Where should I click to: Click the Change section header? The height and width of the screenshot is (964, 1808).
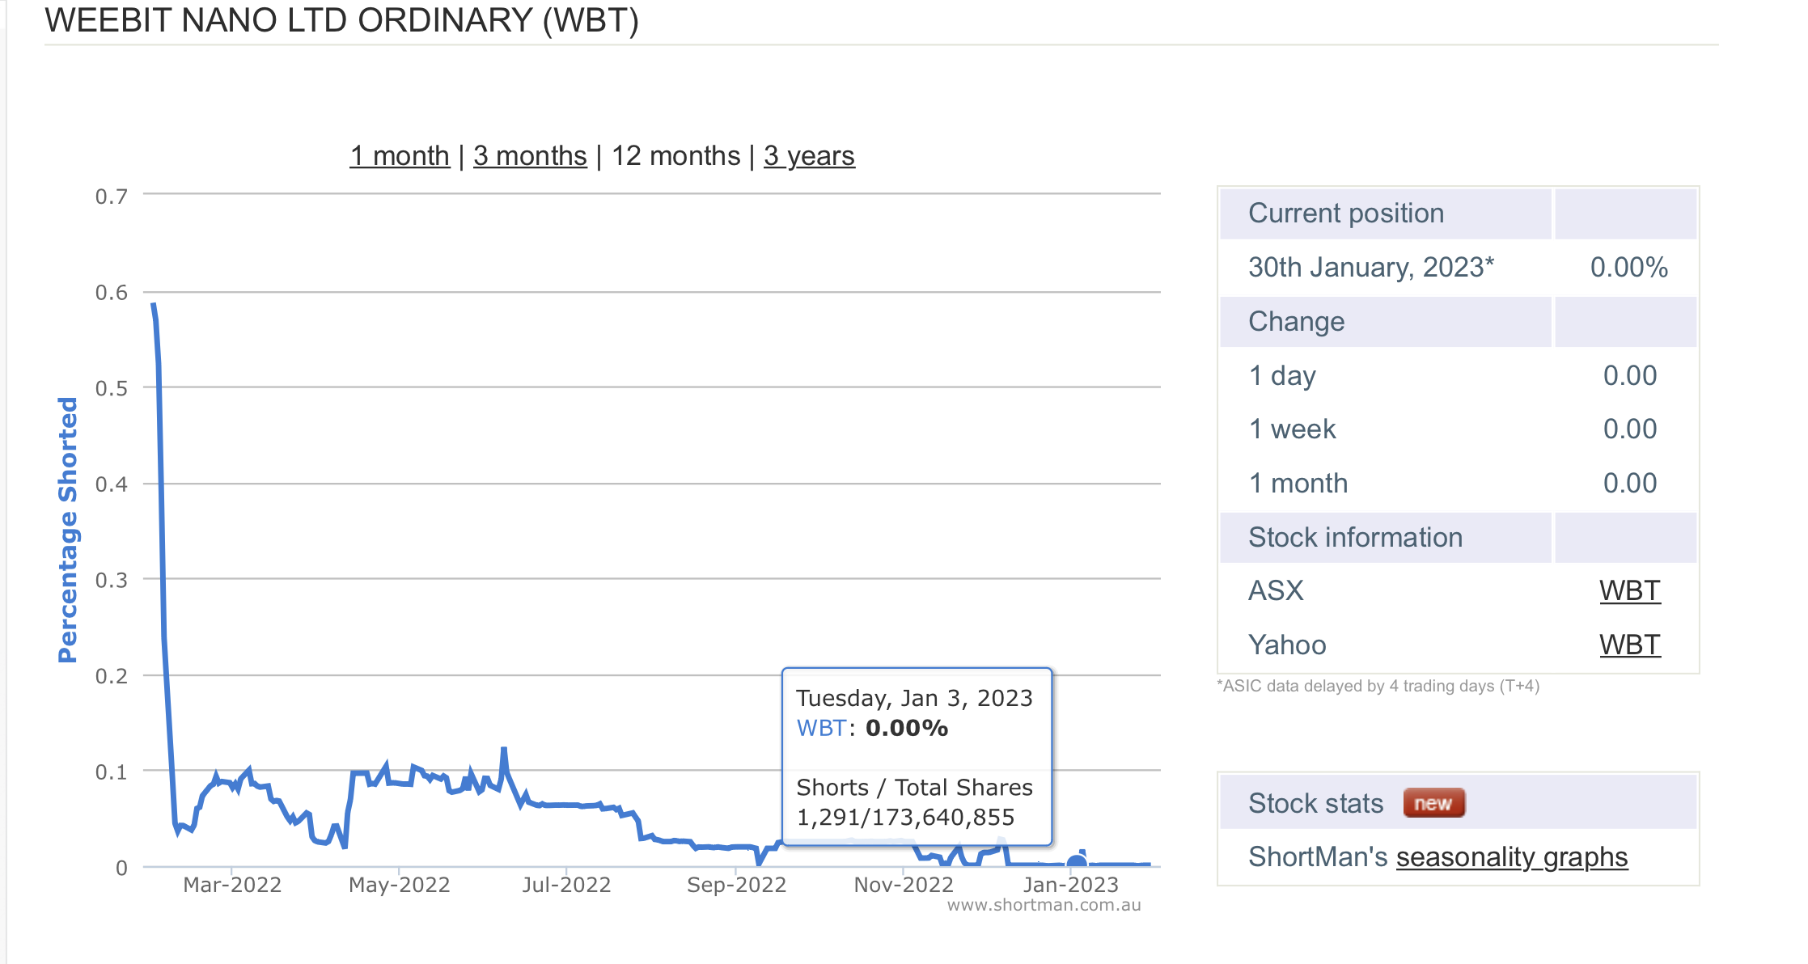(1296, 322)
